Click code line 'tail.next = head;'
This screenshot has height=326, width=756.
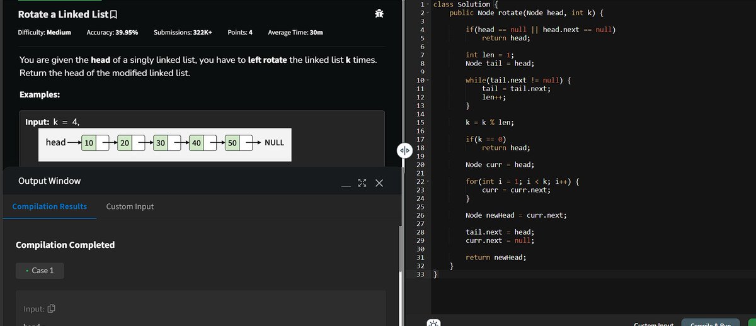pos(500,232)
